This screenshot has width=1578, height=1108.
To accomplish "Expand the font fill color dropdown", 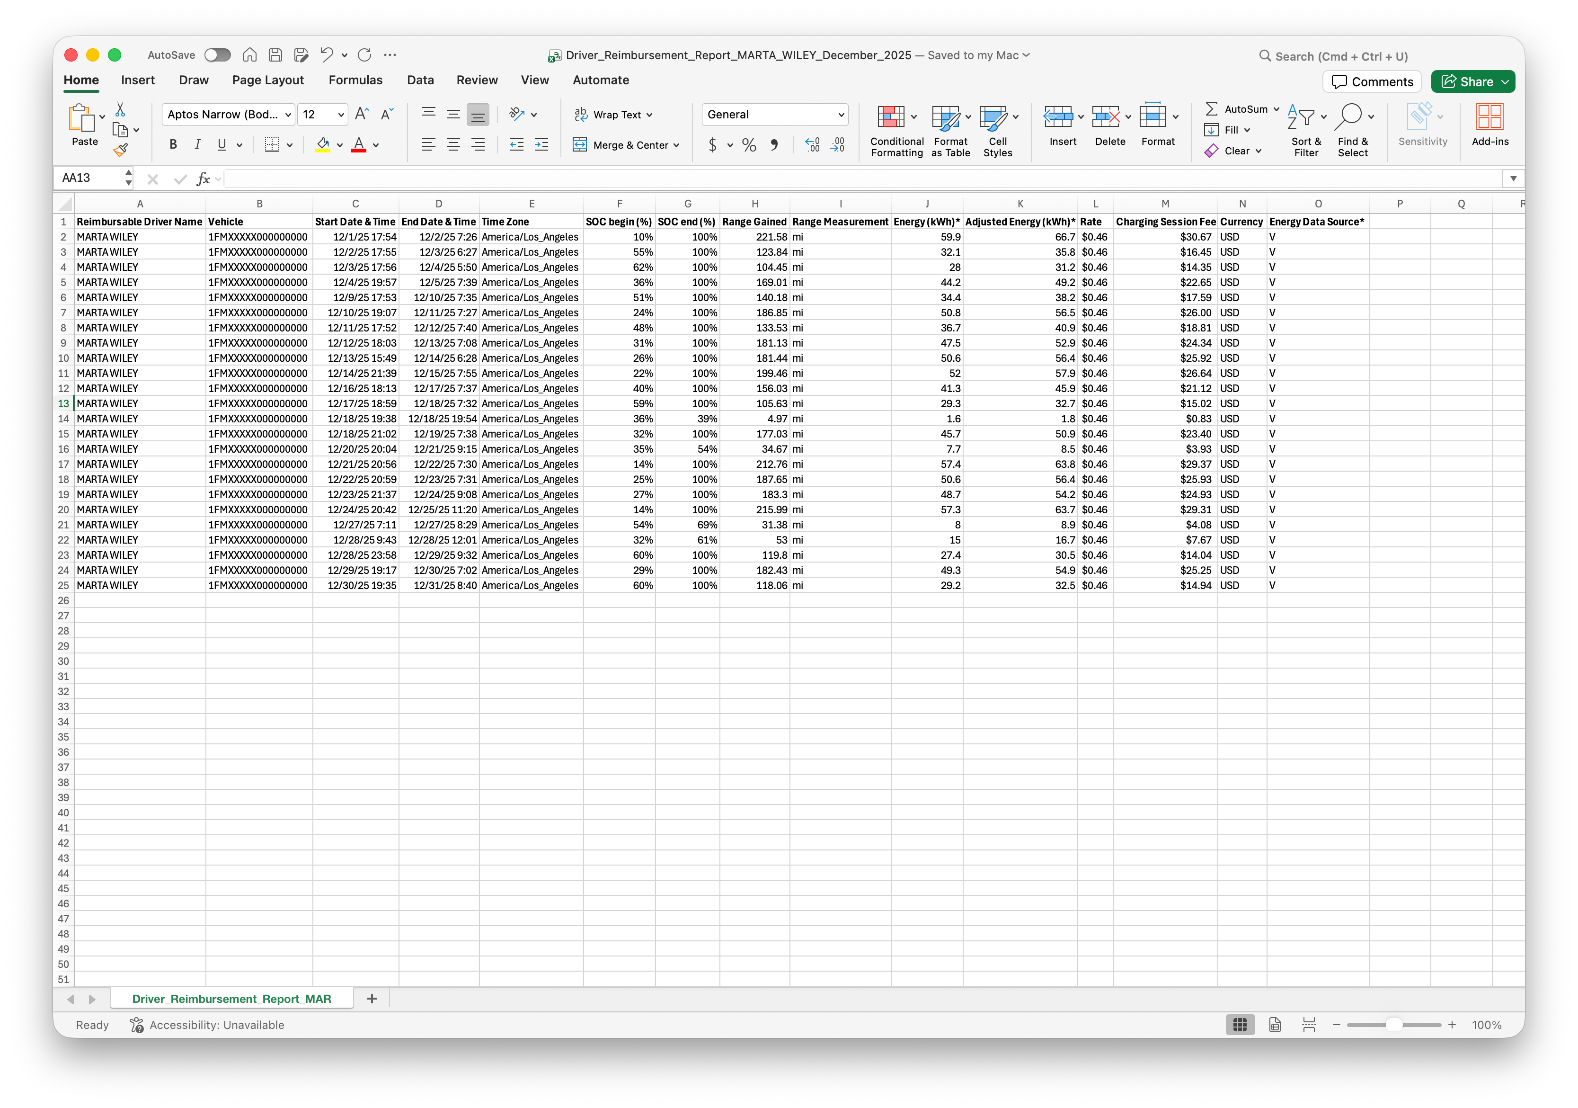I will click(339, 146).
